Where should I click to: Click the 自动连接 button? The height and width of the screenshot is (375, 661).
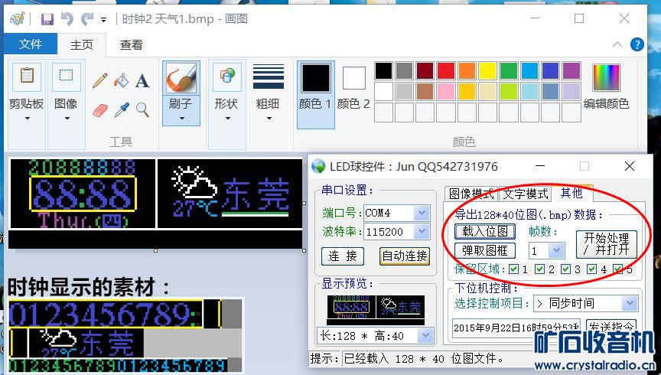click(405, 256)
